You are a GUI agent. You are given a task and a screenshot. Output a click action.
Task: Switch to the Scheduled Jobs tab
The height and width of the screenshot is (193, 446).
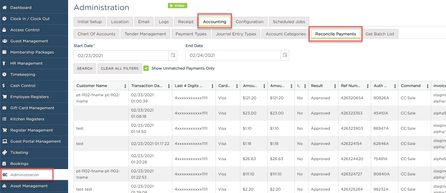pos(289,22)
